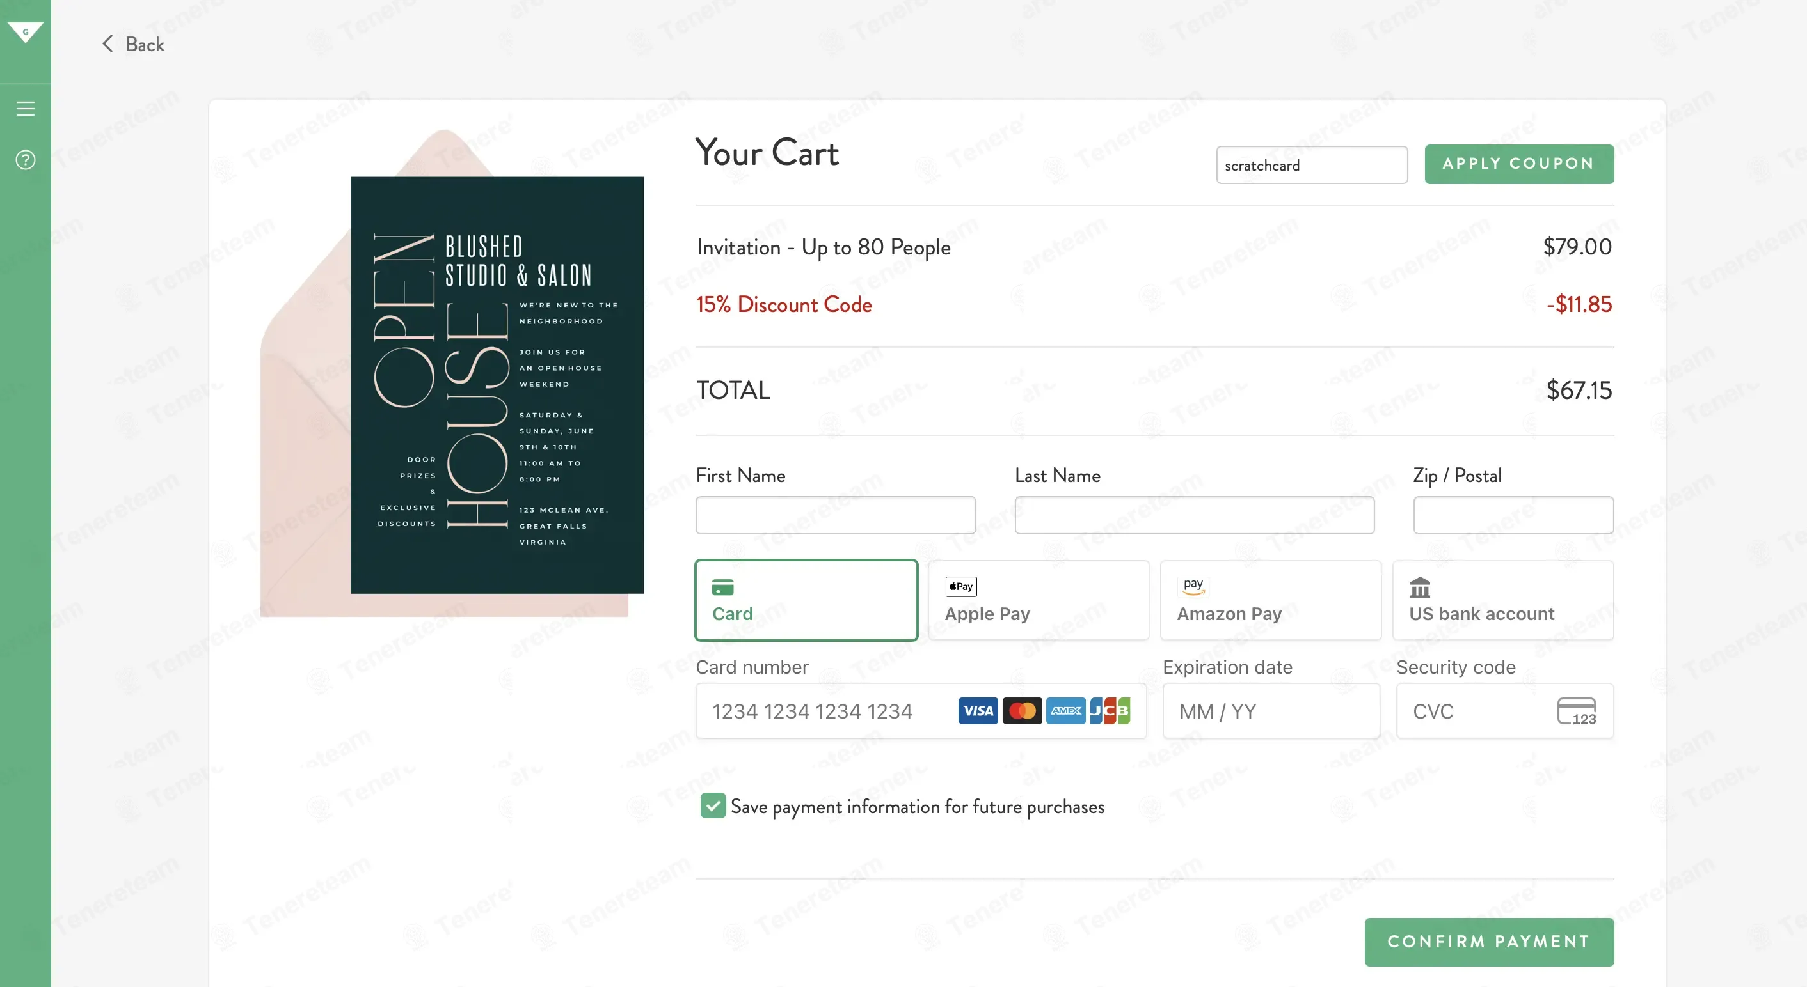
Task: Focus the Card number field
Action: tap(921, 711)
